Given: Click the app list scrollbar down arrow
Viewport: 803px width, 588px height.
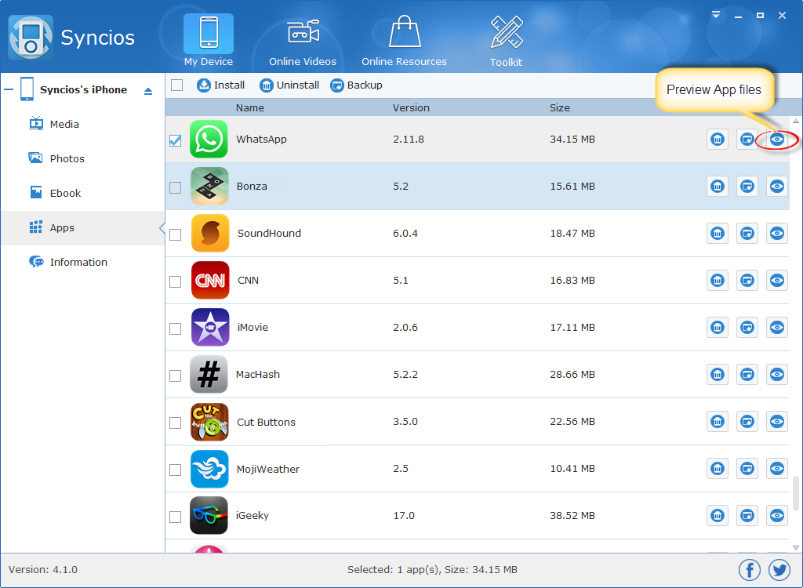Looking at the screenshot, I should pos(796,547).
